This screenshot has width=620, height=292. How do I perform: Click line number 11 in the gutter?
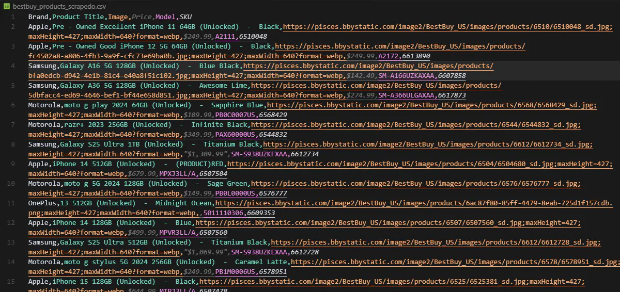(x=11, y=203)
